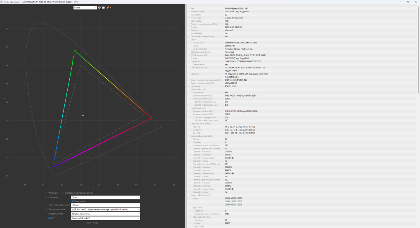Screen dimensions: 420x228
Task: Click the arrow beside the 3D icon
Action: pyautogui.click(x=111, y=7)
